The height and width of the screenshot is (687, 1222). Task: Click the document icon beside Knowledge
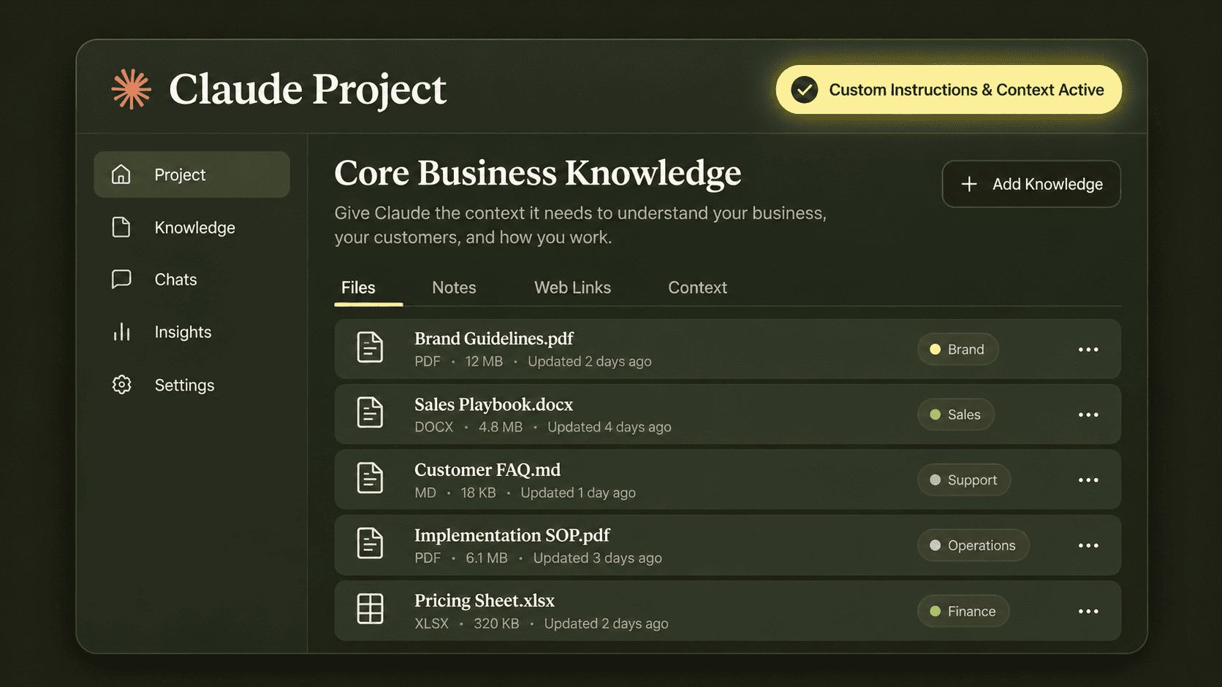(x=121, y=227)
